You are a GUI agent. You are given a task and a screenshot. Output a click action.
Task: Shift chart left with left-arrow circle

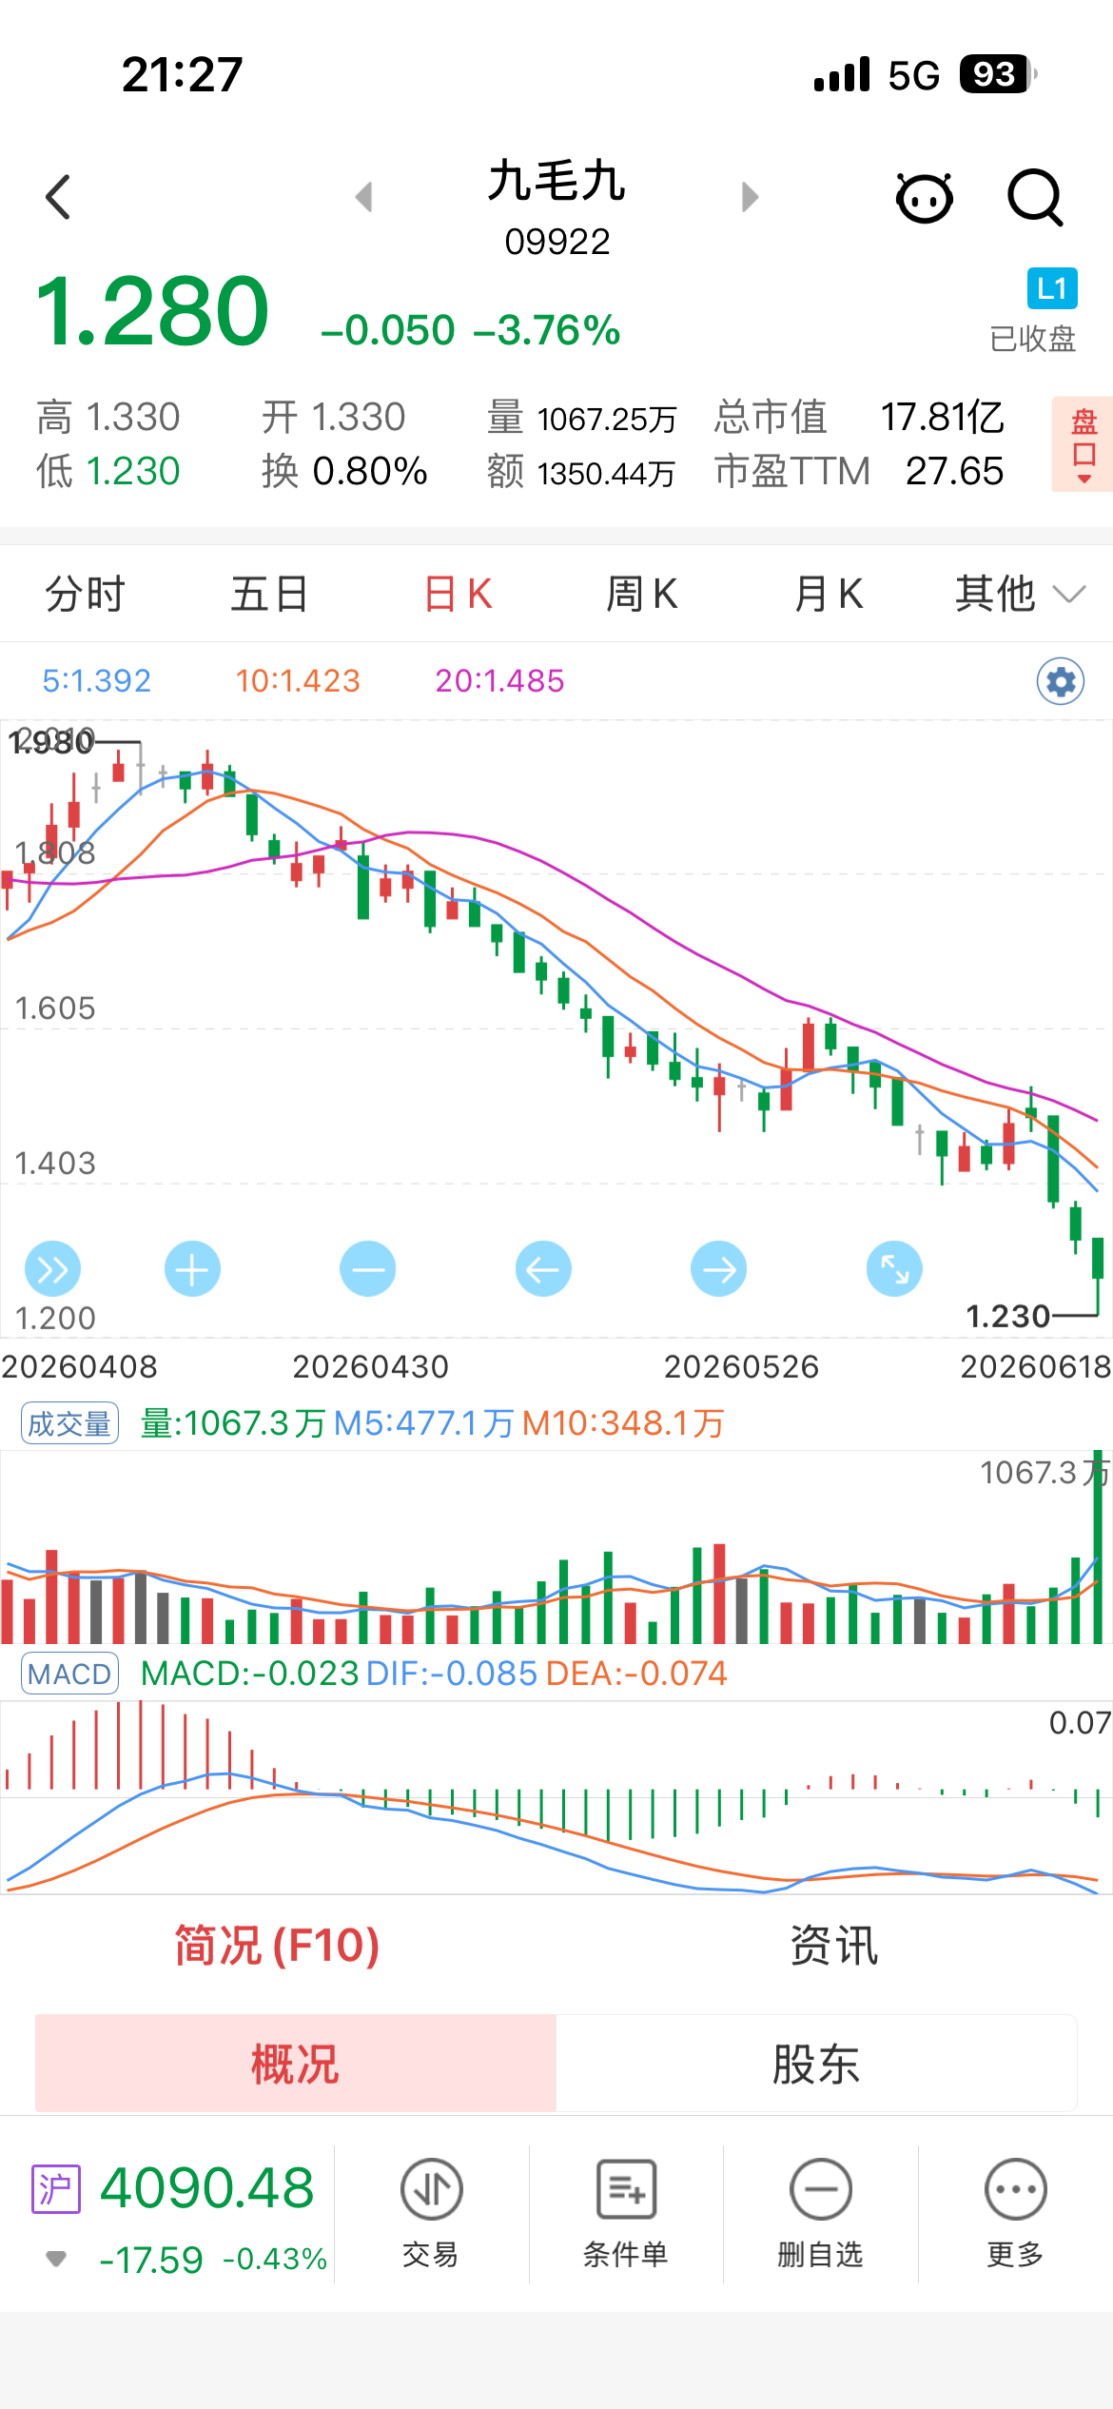(543, 1269)
